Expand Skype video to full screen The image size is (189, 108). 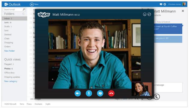click(149, 14)
